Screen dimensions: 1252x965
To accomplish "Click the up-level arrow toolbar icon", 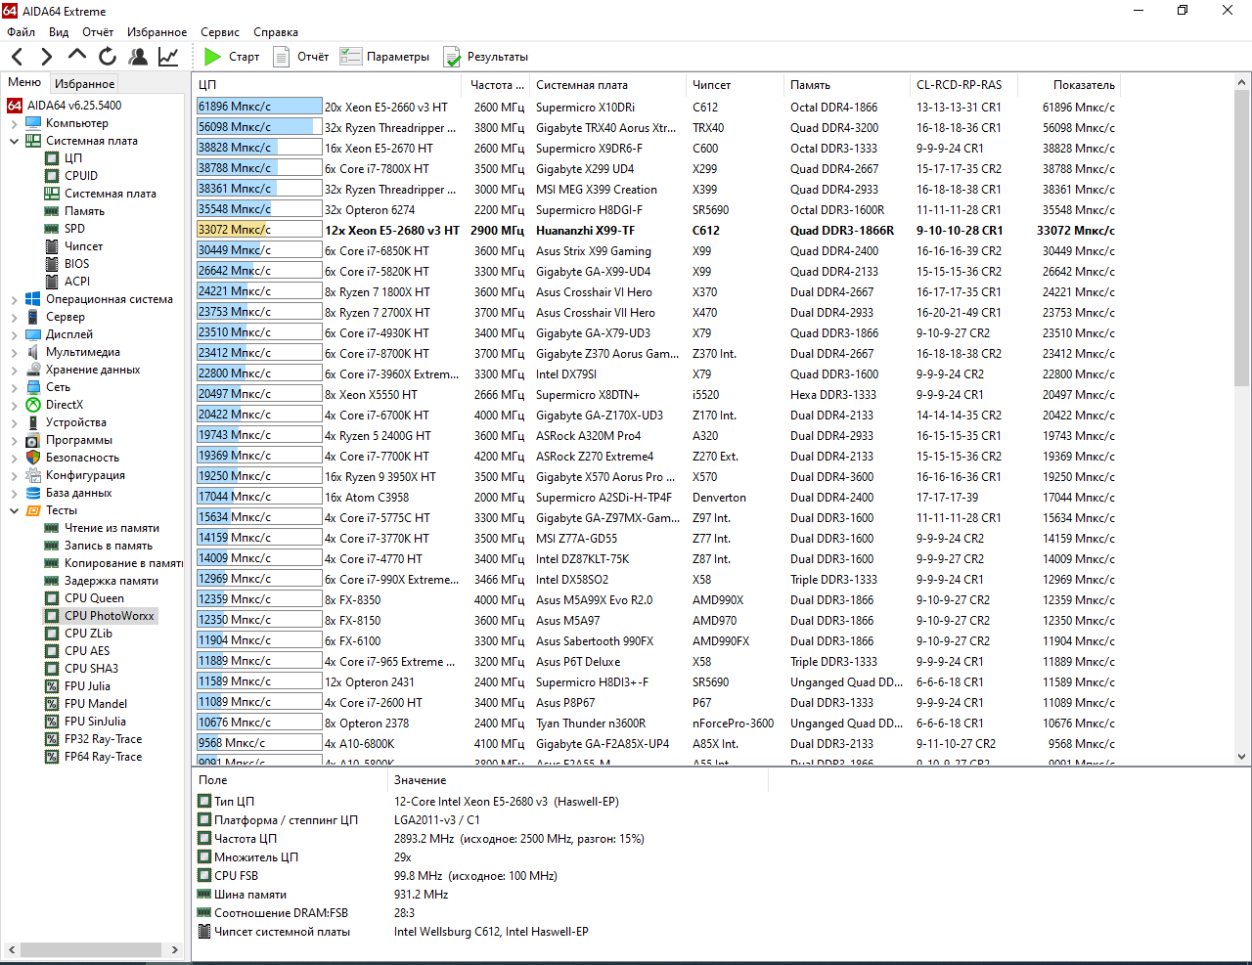I will (x=77, y=56).
